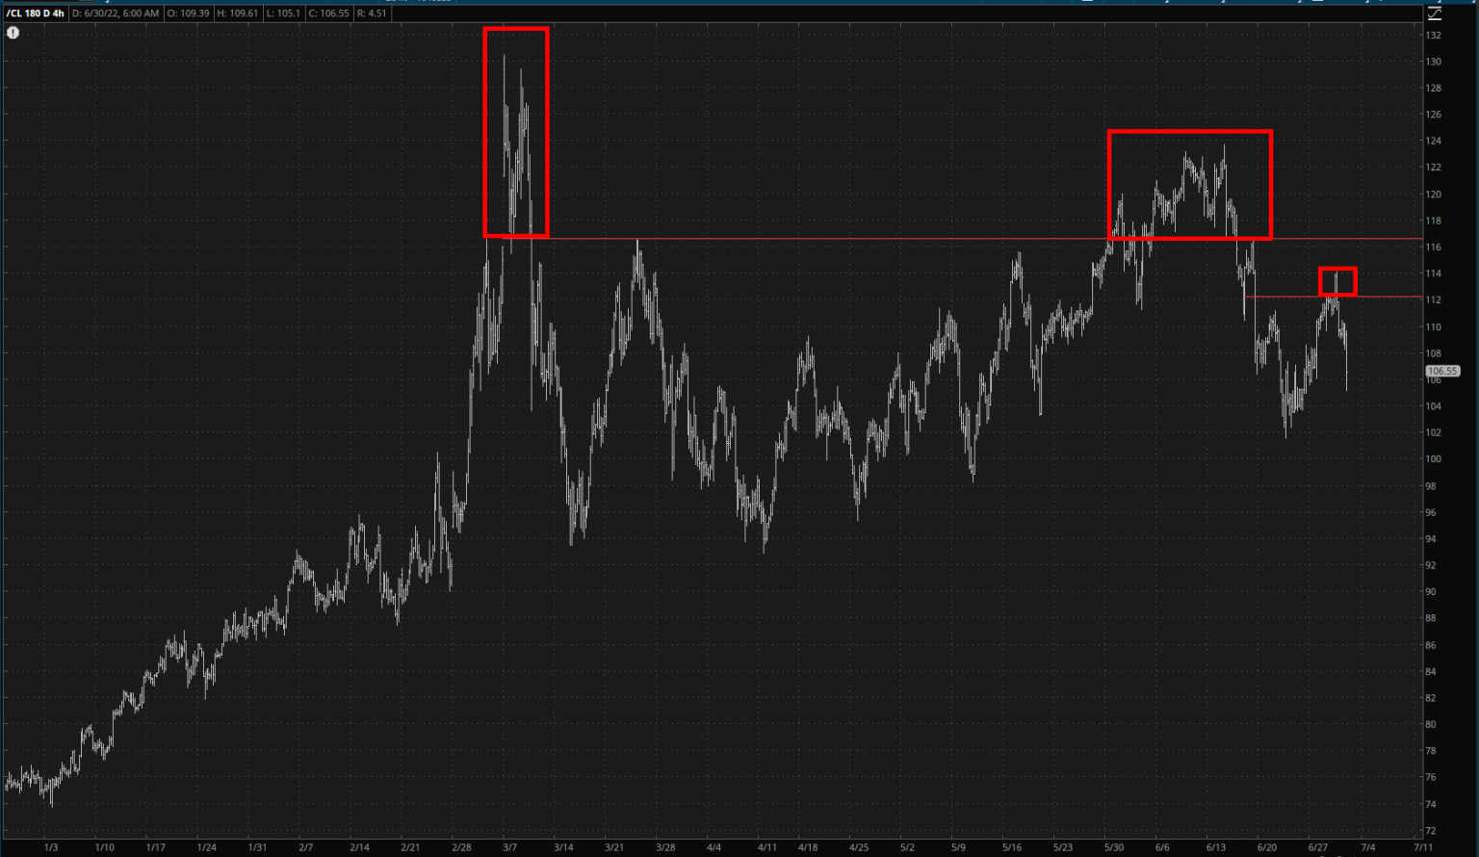Click the 6/27 date label on time axis
The image size is (1479, 857).
pyautogui.click(x=1318, y=847)
